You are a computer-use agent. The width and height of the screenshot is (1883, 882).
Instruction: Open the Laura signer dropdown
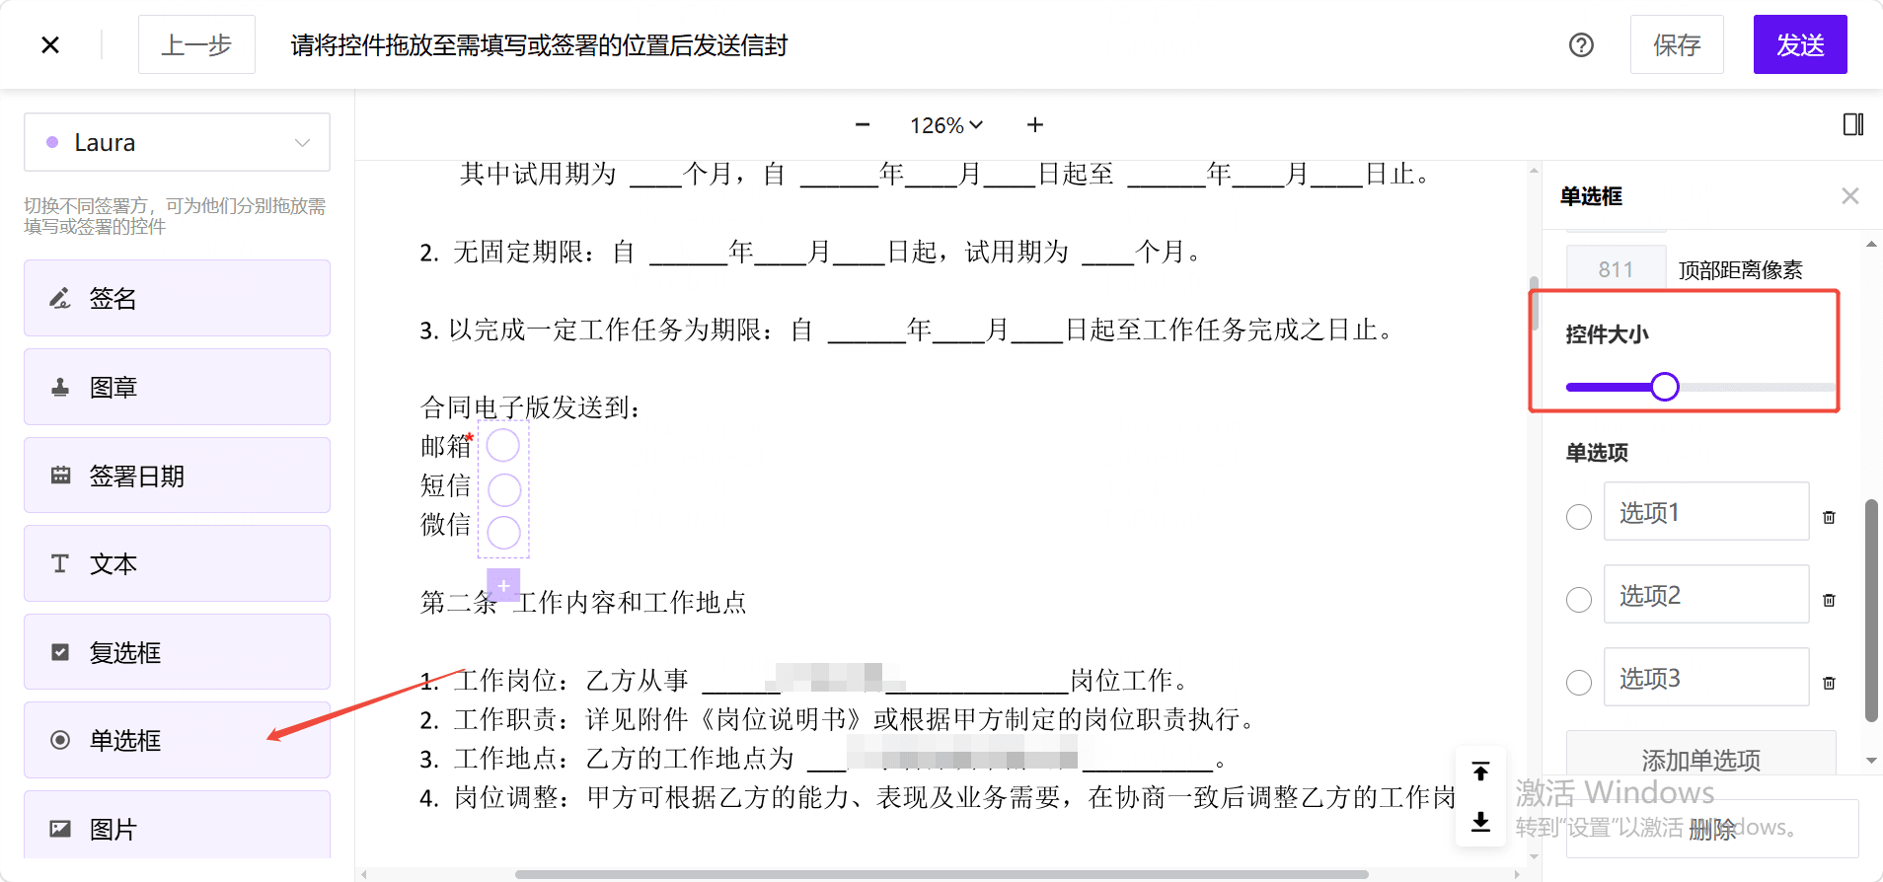[177, 142]
